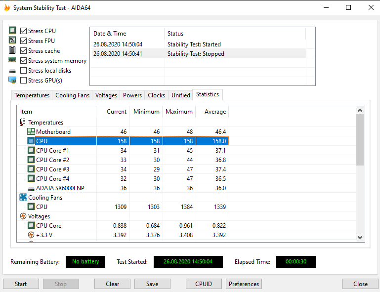
Task: Minimize the System Stability Test window
Action: (x=326, y=8)
